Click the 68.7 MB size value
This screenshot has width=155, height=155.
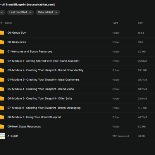[x=142, y=89]
